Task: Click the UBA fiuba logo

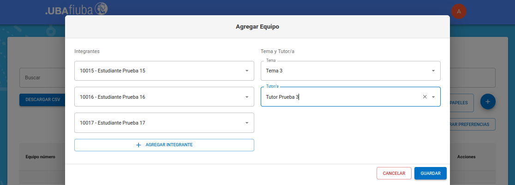Action: pos(77,9)
